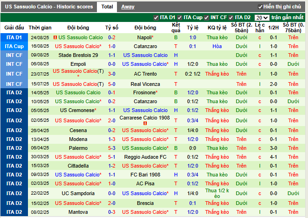
Task: Click Cesena team name
Action: pyautogui.click(x=78, y=130)
